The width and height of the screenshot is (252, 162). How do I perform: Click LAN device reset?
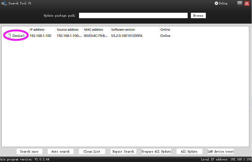(221, 151)
